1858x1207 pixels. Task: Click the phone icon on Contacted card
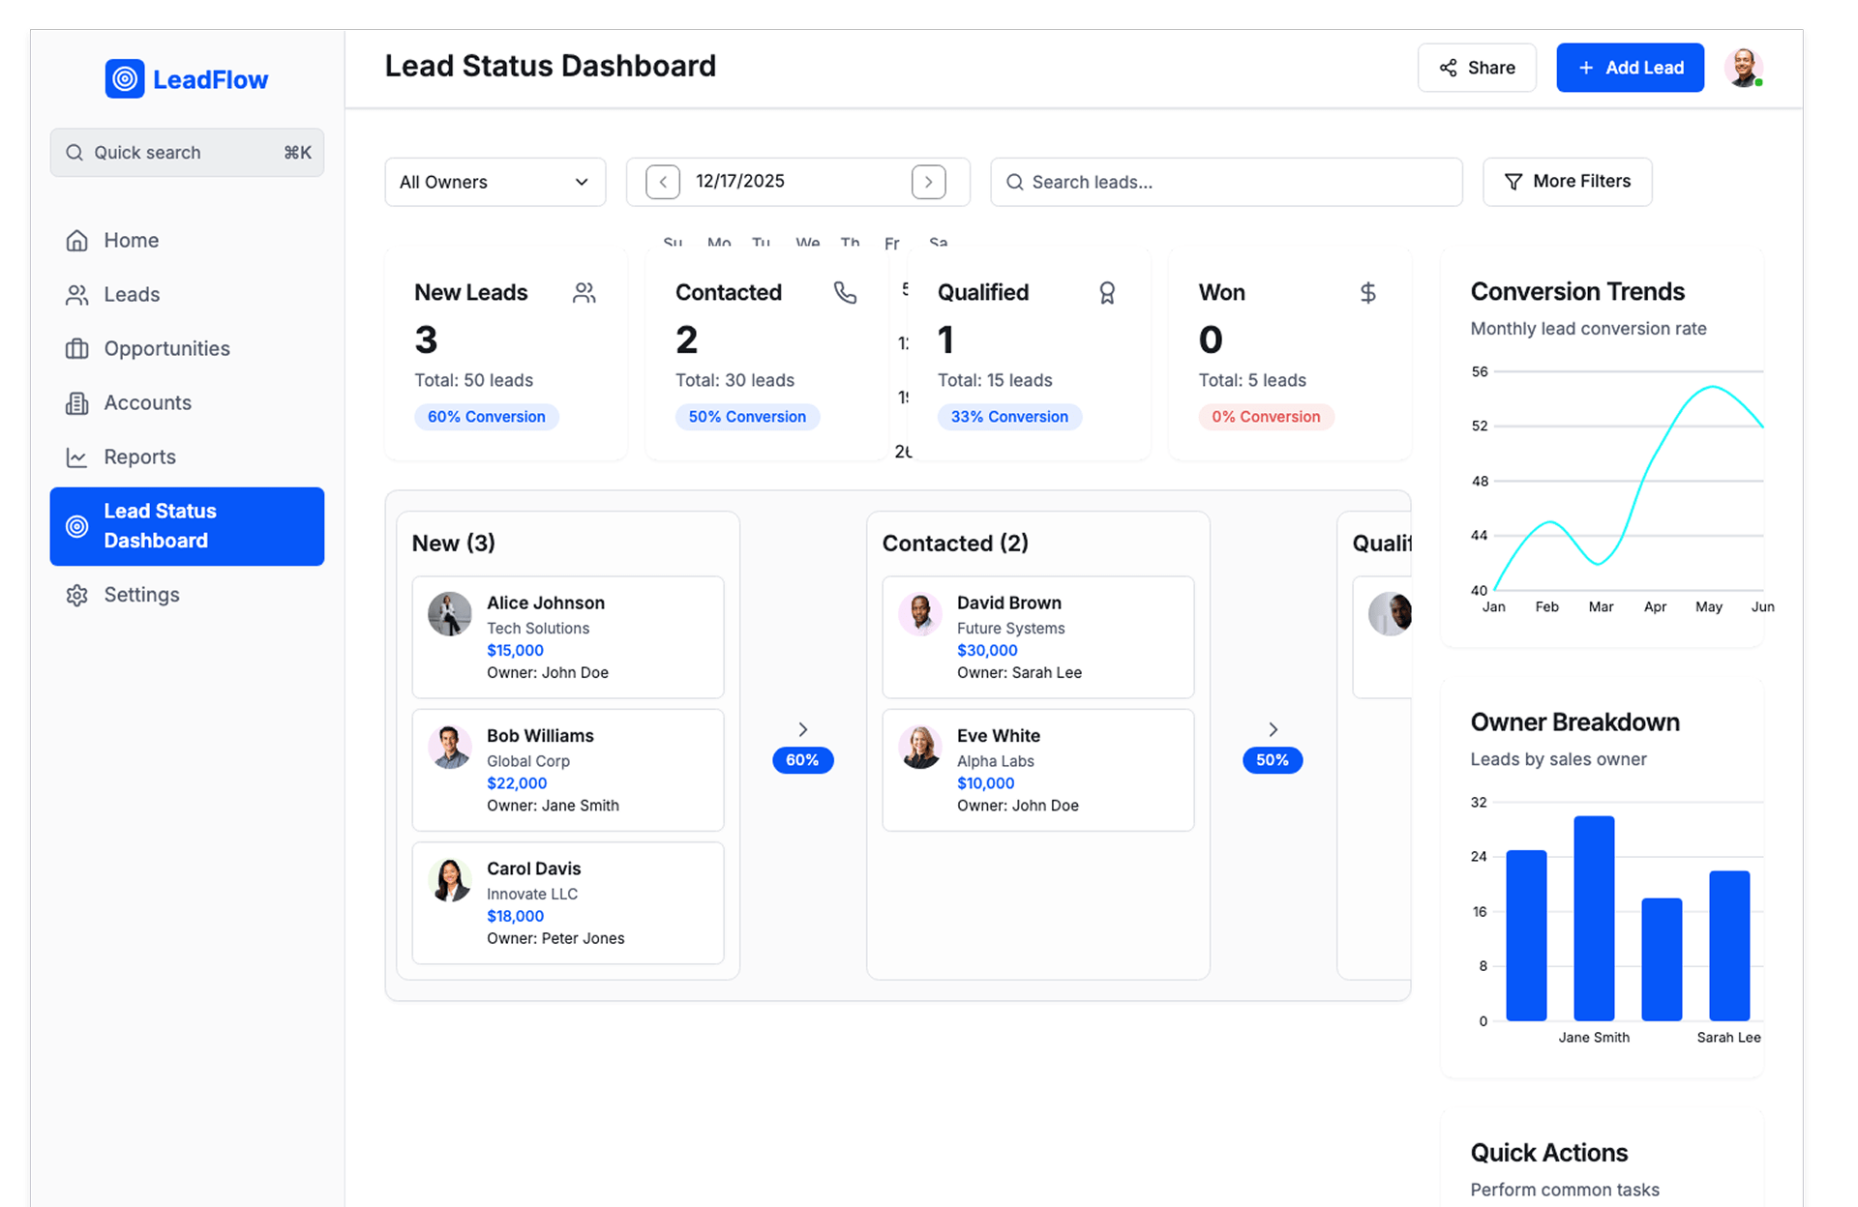pos(845,293)
